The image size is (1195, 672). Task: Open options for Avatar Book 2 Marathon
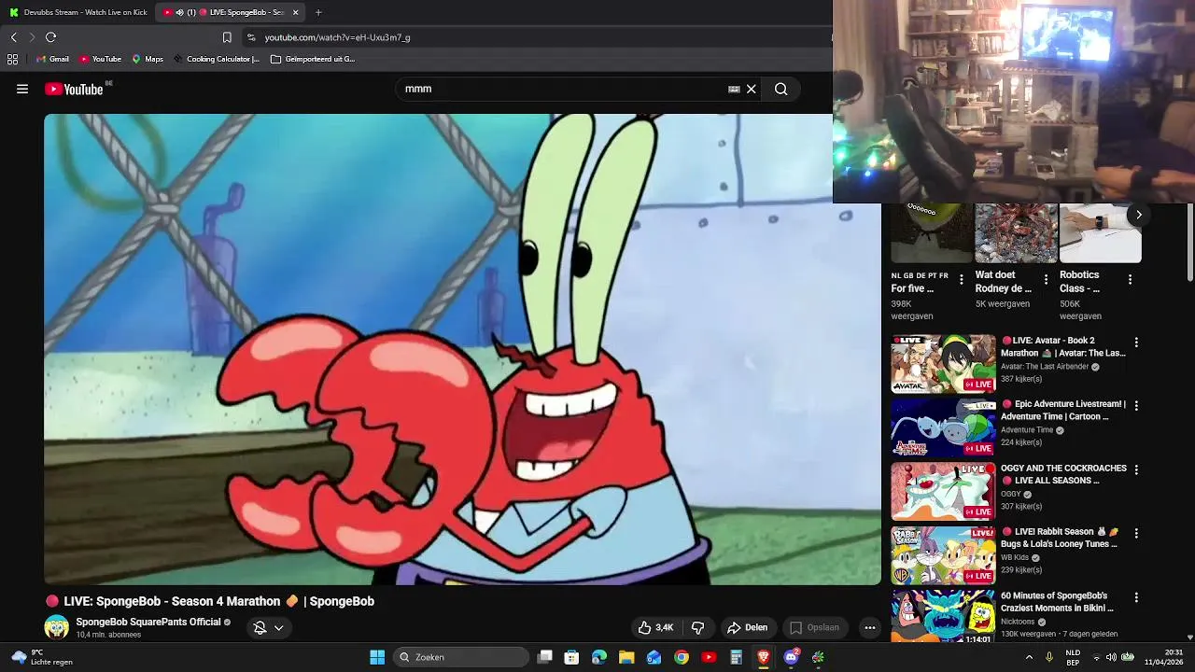1136,343
